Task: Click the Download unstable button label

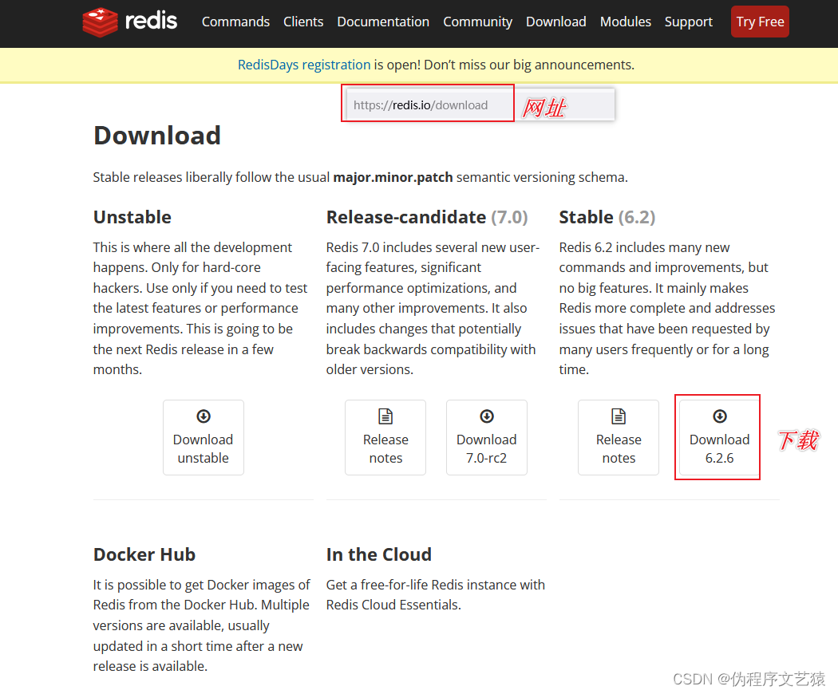Action: pos(203,449)
